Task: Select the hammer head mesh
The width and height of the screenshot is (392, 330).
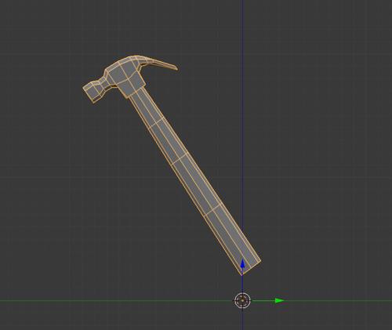Action: pos(123,76)
